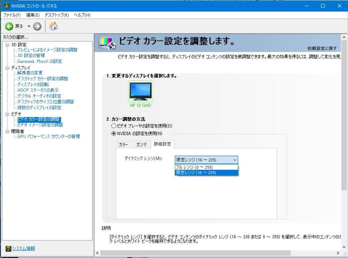Open プレビューによるイメージ設定の調整

pyautogui.click(x=47, y=50)
